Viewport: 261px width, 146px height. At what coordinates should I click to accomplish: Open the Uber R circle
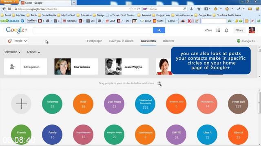pos(207,135)
